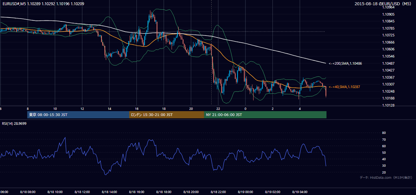Image resolution: width=416 pixels, height=195 pixels.
Task: Select the 200 SMA 1.10486 label
Action: tap(345, 63)
